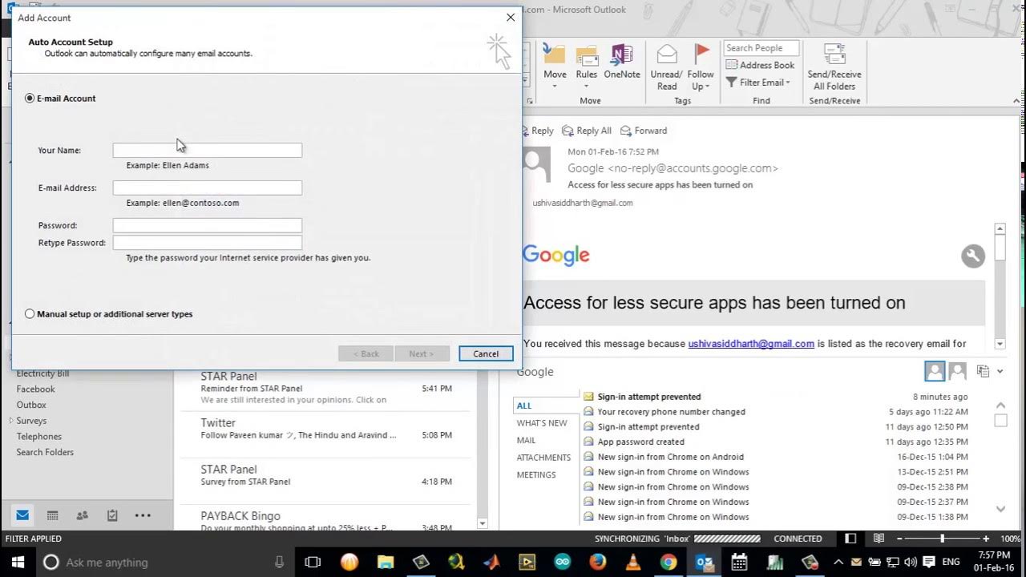Open Filter Email dropdown in ribbon
Screen dimensions: 1026x577
[758, 83]
